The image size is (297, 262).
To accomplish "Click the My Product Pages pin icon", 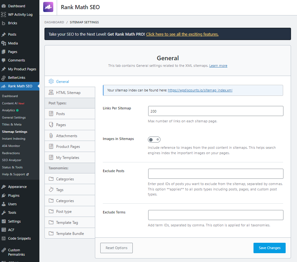I will (x=3, y=69).
